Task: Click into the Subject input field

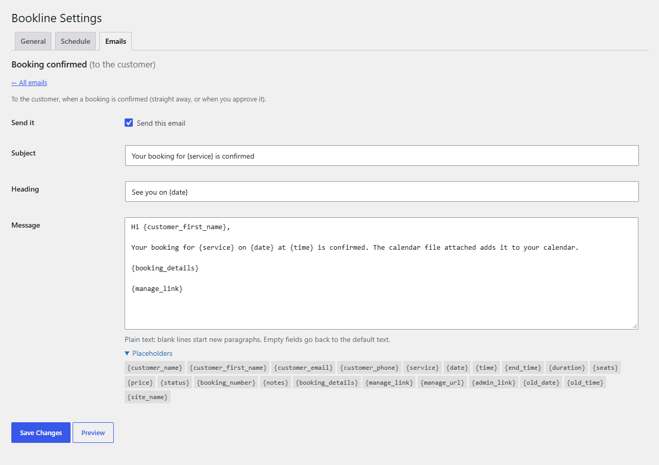Action: pyautogui.click(x=381, y=156)
